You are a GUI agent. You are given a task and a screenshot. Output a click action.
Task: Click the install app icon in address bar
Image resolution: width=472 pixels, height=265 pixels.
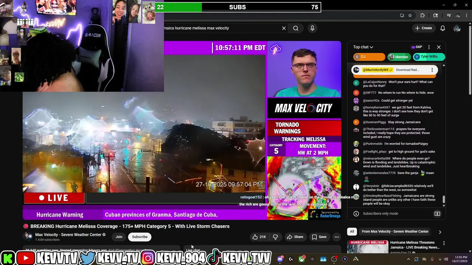(402, 15)
